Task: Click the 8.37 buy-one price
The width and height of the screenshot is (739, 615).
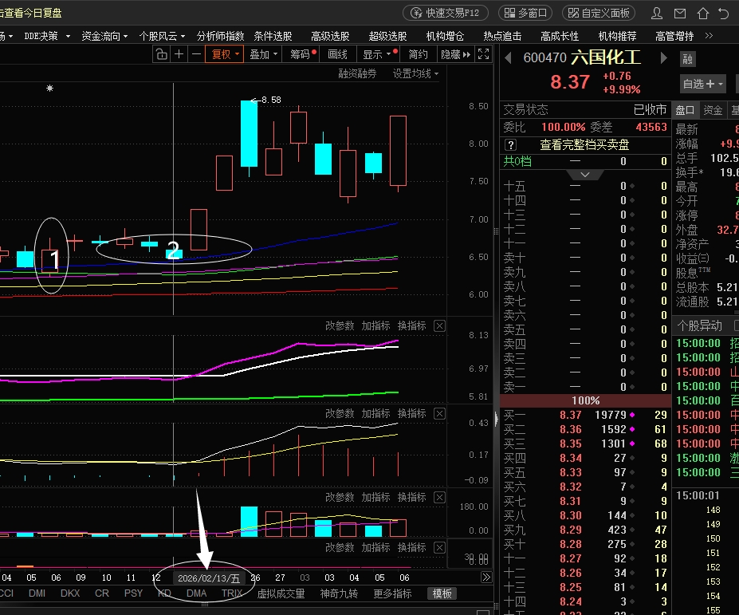Action: click(570, 415)
